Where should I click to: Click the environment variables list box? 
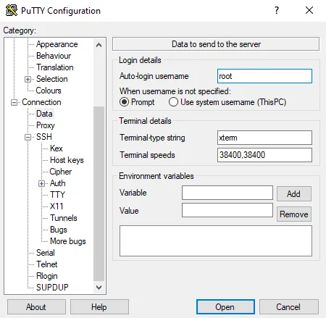(216, 240)
